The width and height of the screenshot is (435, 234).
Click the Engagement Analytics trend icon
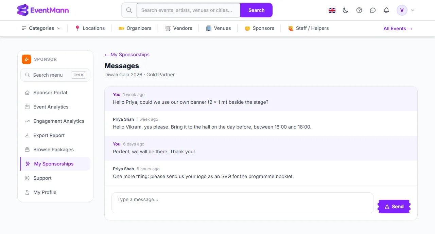27,121
